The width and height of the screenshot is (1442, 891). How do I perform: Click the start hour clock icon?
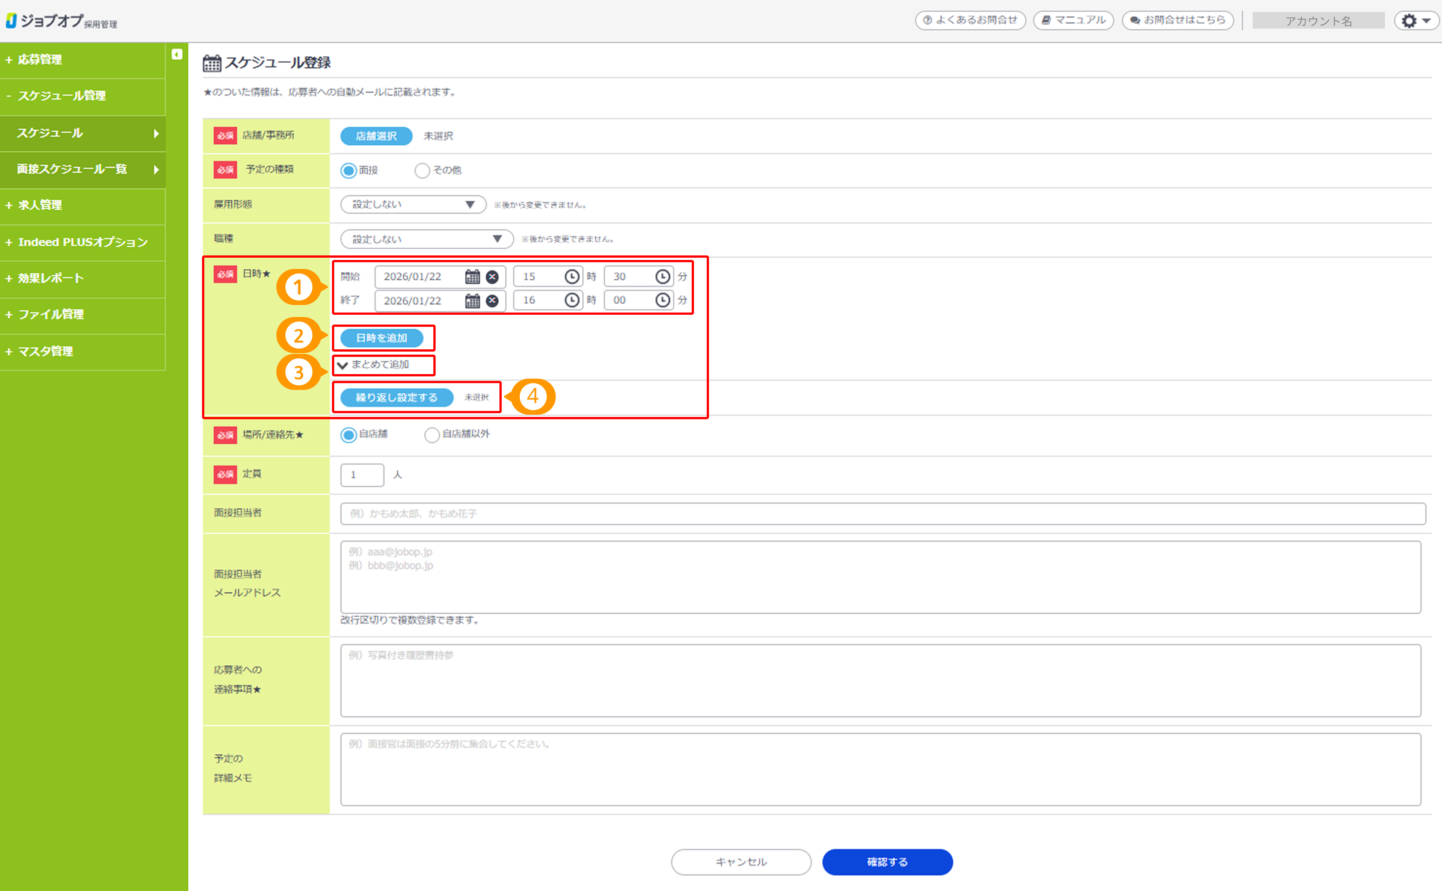pyautogui.click(x=572, y=276)
